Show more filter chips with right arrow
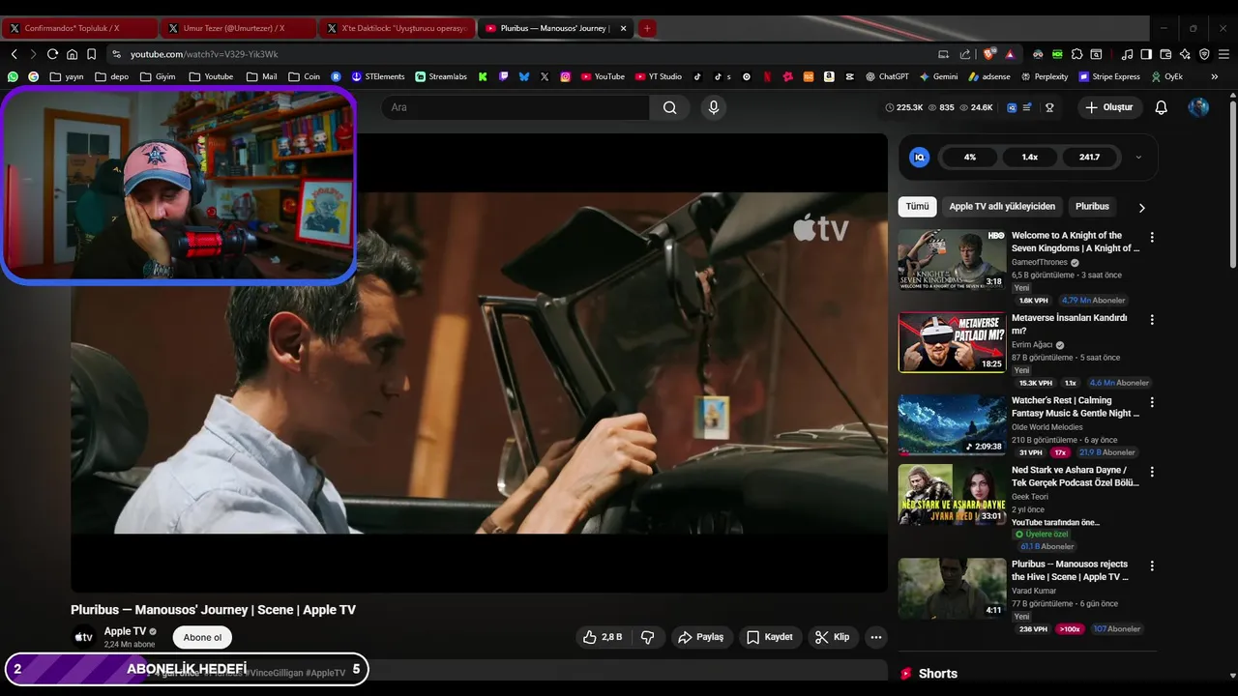This screenshot has height=696, width=1238. pos(1141,207)
